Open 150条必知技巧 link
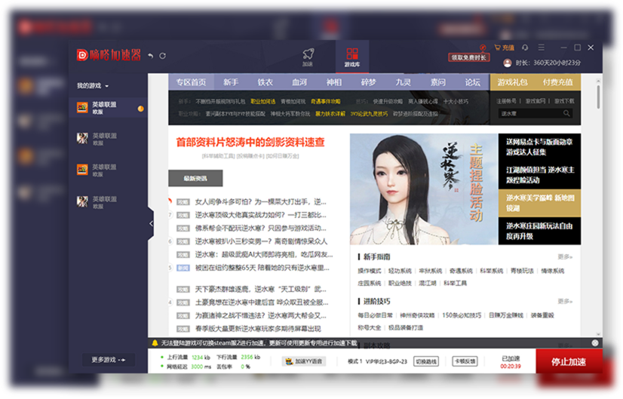This screenshot has width=623, height=399. click(462, 315)
